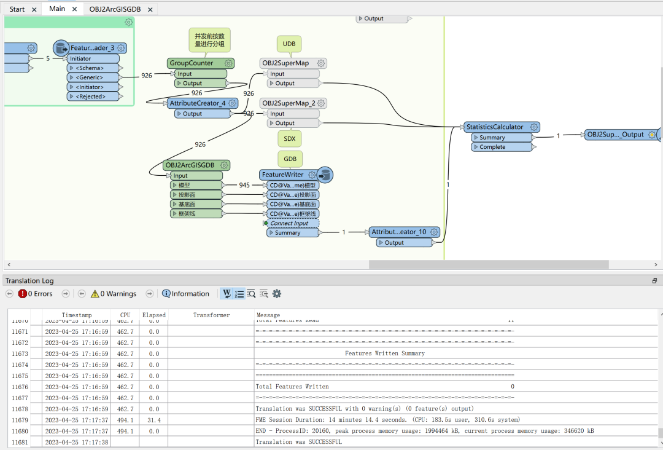Select log line 11678 Translation was SUCCESSFUL
The height and width of the screenshot is (450, 663).
point(333,409)
